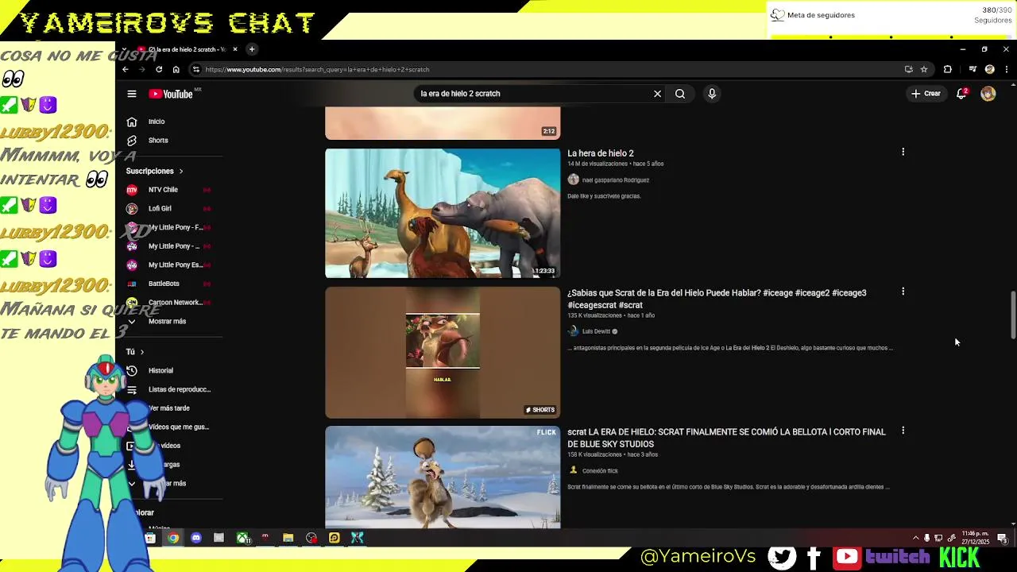
Task: Select the 'la era de hielo 2 scratch' tab
Action: 188,49
